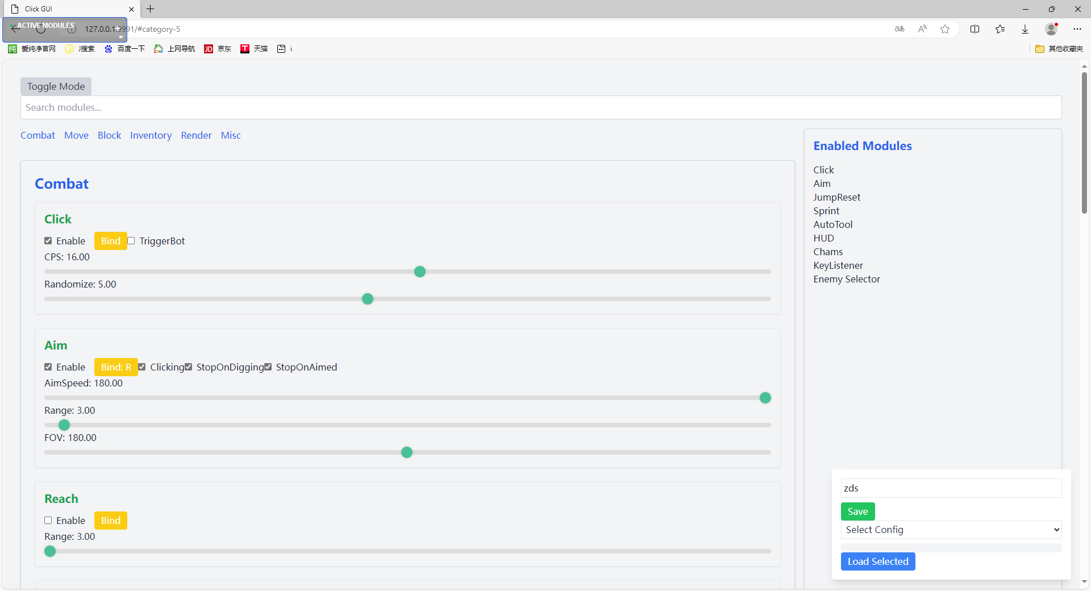Viewport: 1091px width, 591px height.
Task: Focus the Search modules input field
Action: [541, 107]
